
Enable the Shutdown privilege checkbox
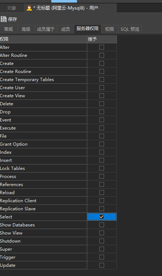102,241
